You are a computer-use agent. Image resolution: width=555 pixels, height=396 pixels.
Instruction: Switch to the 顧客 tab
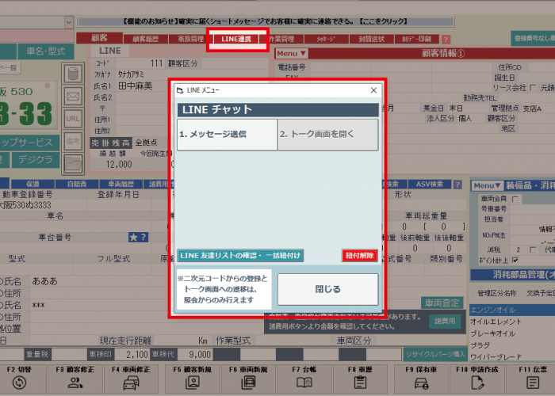pyautogui.click(x=99, y=38)
